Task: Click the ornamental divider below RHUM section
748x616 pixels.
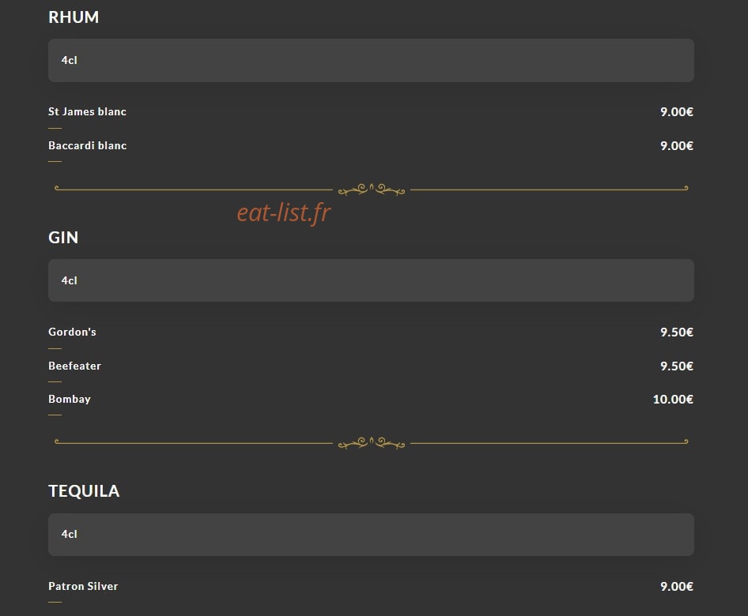Action: [x=371, y=190]
